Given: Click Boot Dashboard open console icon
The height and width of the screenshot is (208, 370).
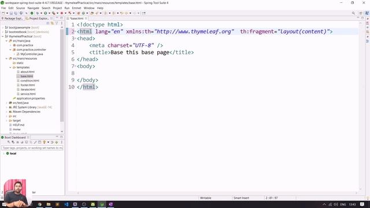Looking at the screenshot, I should coord(27,142).
